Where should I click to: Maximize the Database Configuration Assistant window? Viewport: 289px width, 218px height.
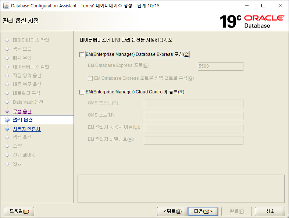click(263, 6)
